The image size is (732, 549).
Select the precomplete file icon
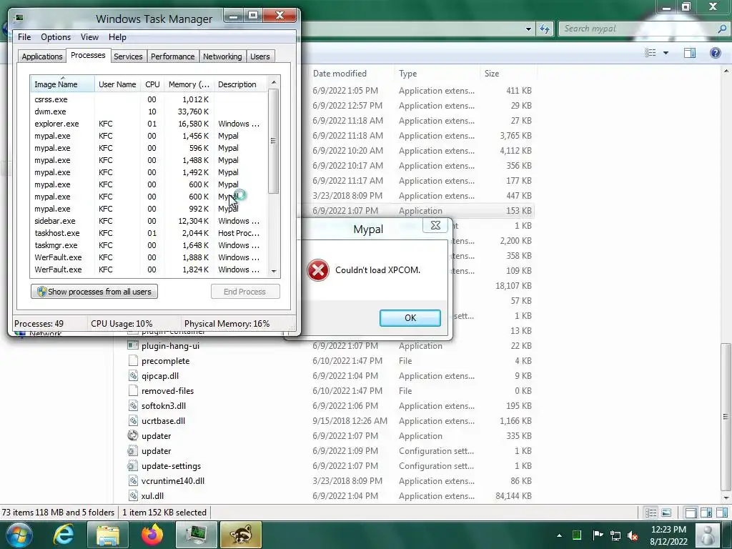click(x=133, y=360)
